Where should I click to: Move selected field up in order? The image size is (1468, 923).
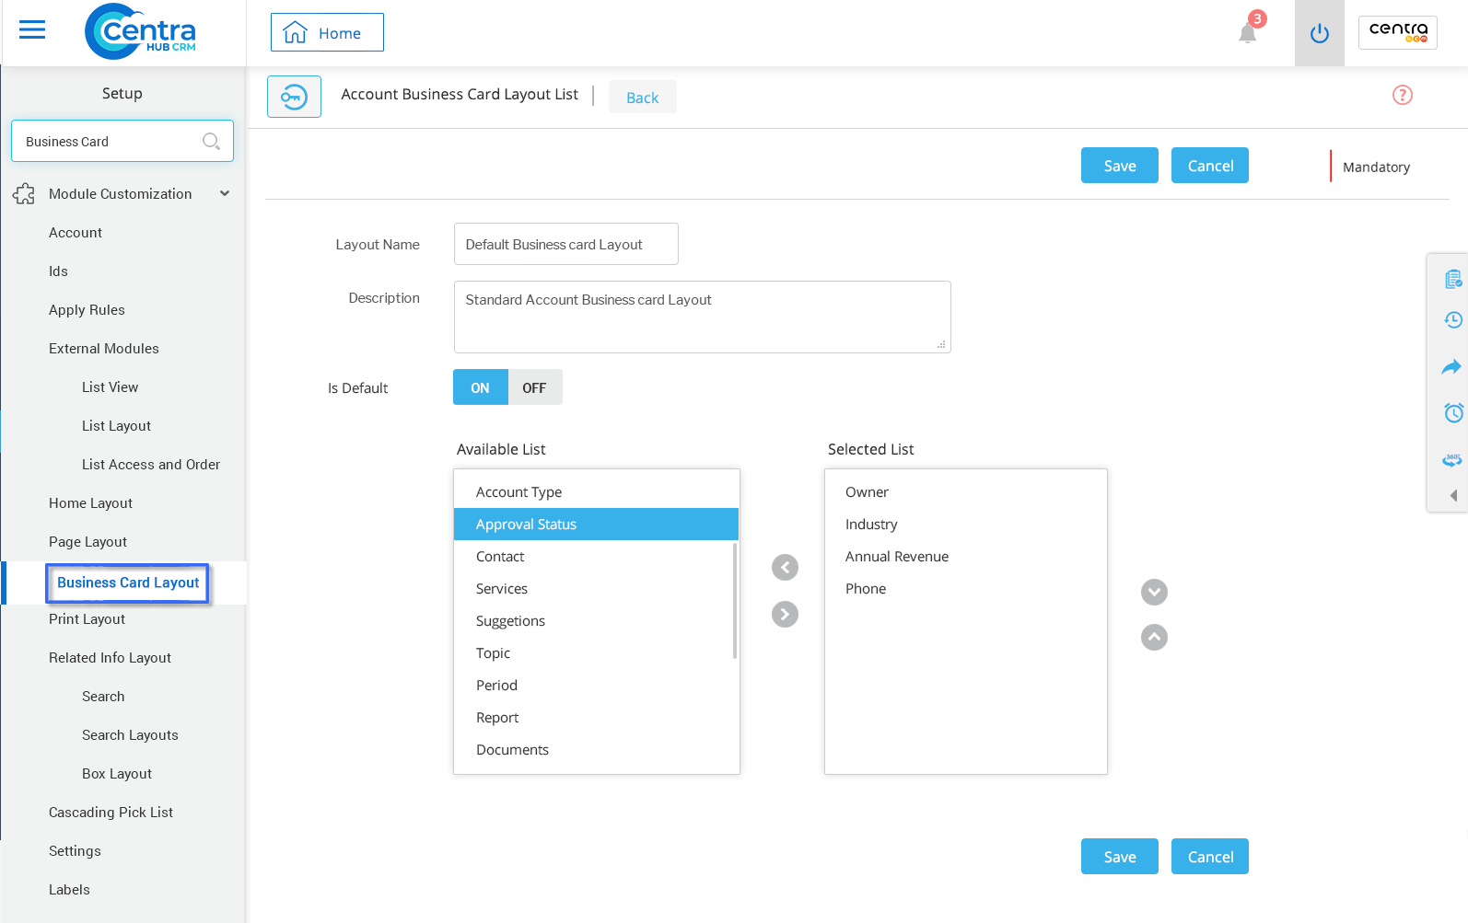[x=1154, y=637]
